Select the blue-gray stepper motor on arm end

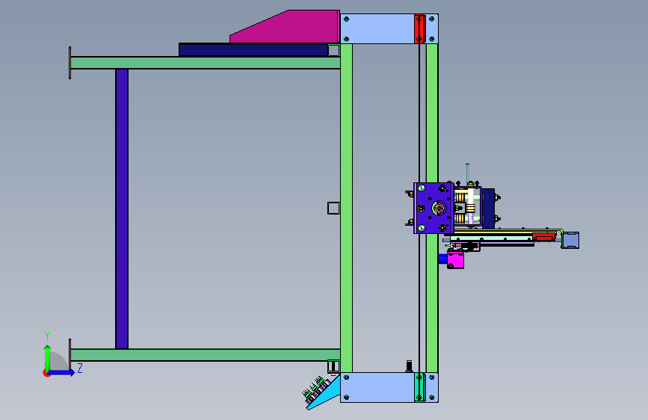[x=570, y=240]
